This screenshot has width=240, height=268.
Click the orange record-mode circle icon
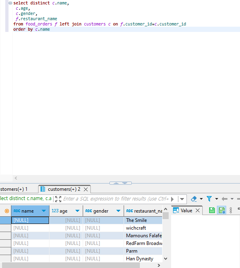coord(7,211)
